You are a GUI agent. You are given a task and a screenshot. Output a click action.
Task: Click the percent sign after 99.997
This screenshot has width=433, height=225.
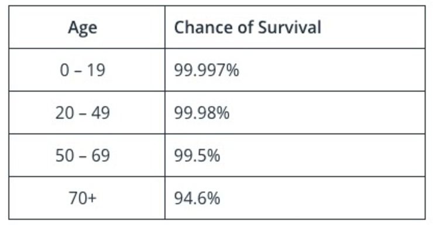[x=232, y=70]
